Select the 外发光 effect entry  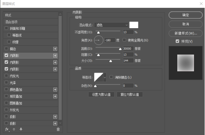point(31,110)
